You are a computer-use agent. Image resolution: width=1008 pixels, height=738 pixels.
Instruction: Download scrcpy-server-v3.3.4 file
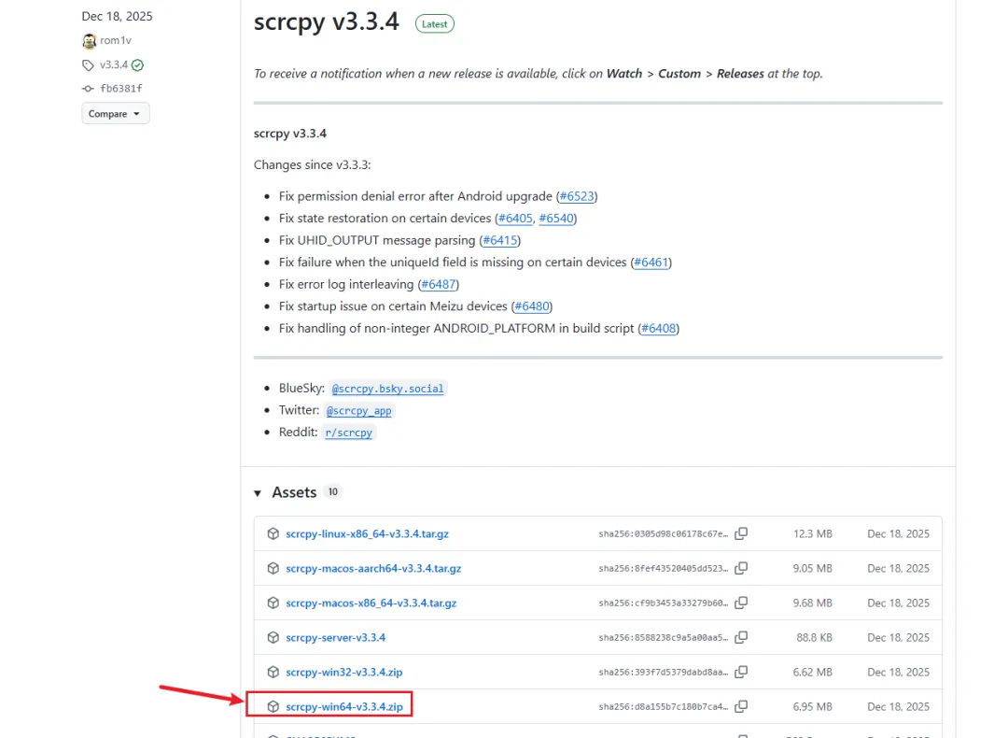click(x=336, y=637)
